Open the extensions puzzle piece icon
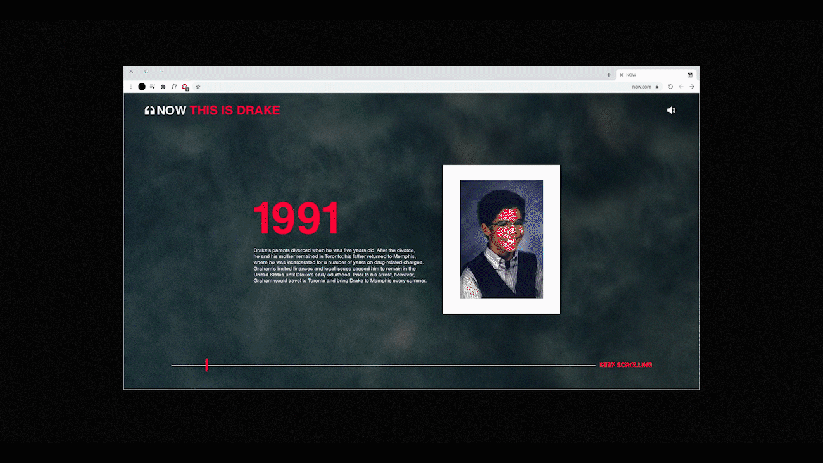Viewport: 823px width, 463px height. [x=163, y=87]
